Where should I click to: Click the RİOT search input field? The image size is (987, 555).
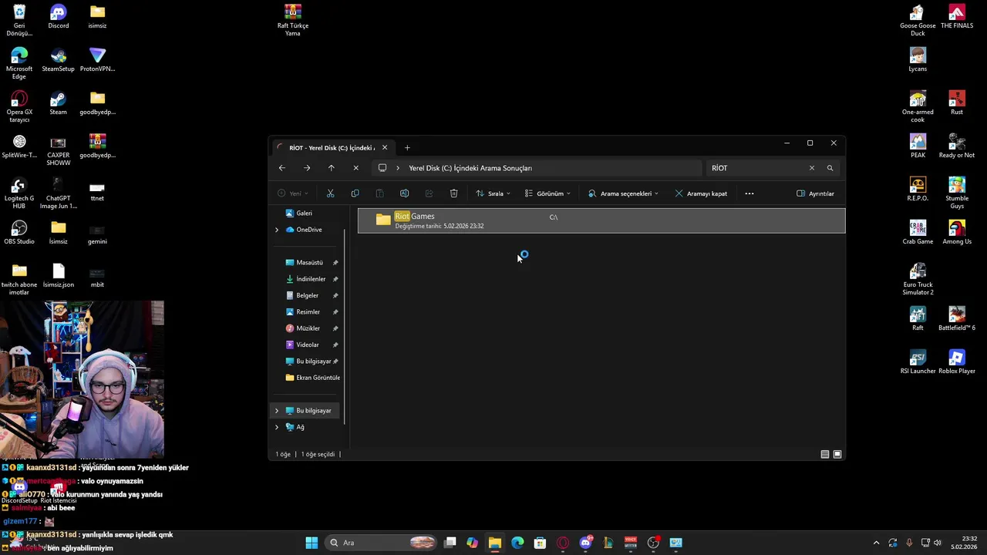click(756, 168)
